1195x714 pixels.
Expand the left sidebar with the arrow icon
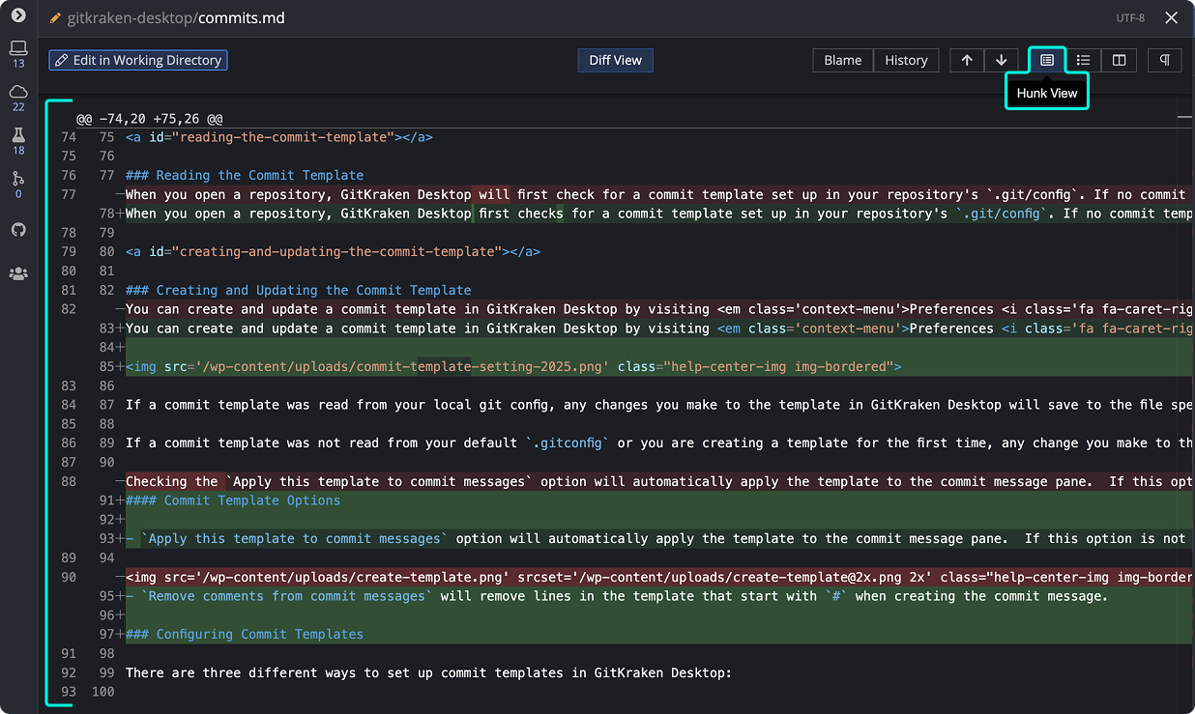point(18,15)
